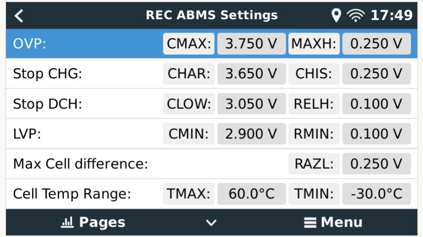423x237 pixels.
Task: Click the Wi-Fi signal icon
Action: [356, 15]
